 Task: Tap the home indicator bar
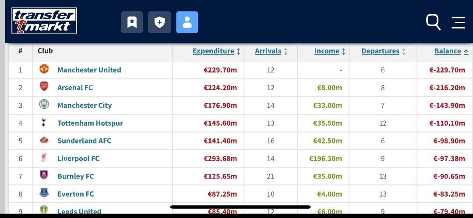point(240,207)
